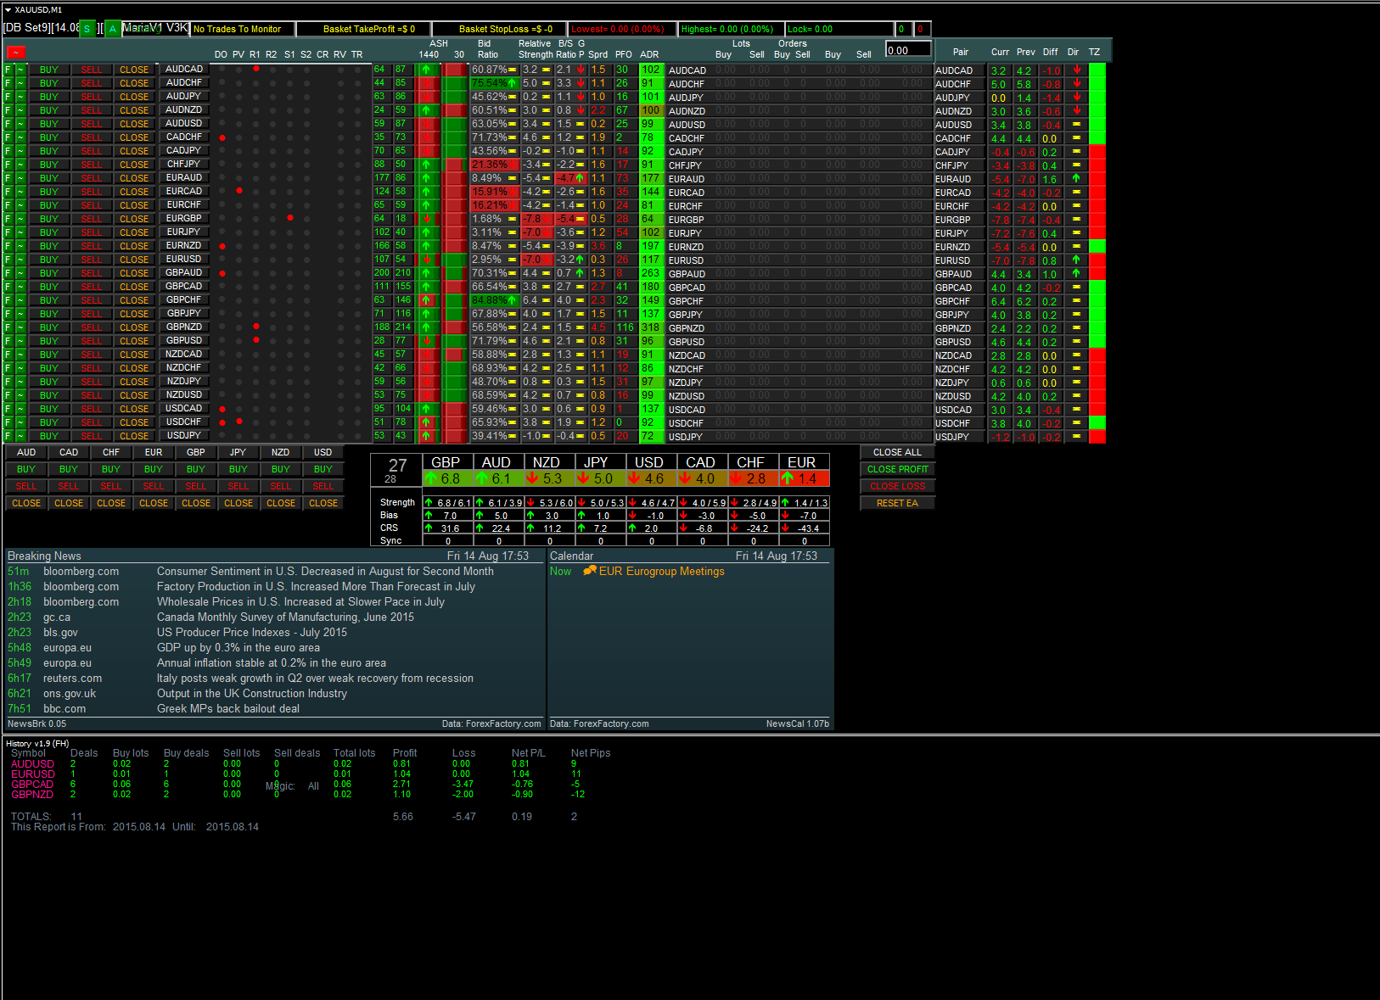This screenshot has height=1000, width=1380.
Task: Click the GBP strength up arrow 6.8
Action: click(431, 478)
